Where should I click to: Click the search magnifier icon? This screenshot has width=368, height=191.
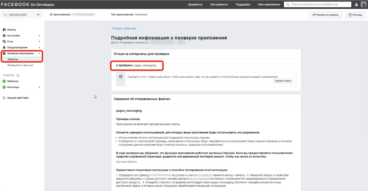pyautogui.click(x=288, y=4)
